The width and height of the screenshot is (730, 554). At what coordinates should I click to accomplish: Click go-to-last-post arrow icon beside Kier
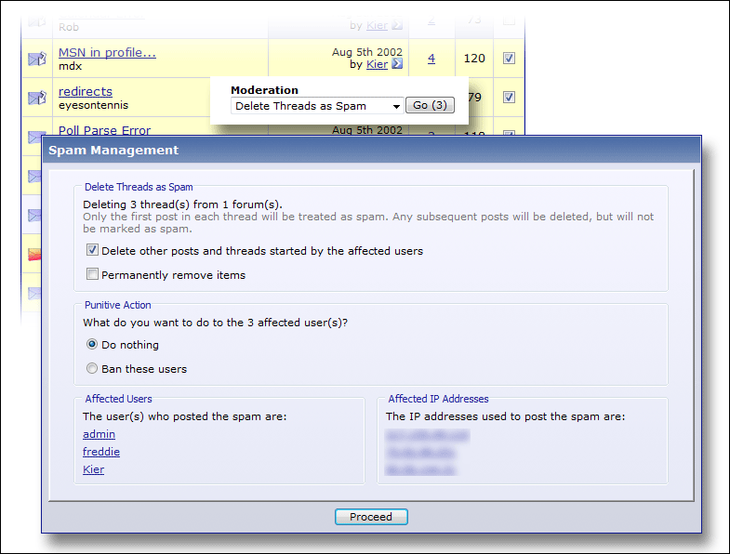click(x=397, y=64)
